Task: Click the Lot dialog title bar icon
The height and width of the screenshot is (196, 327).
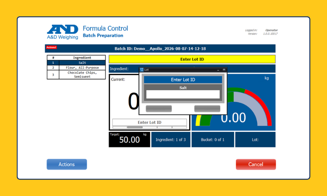Action: [141, 70]
